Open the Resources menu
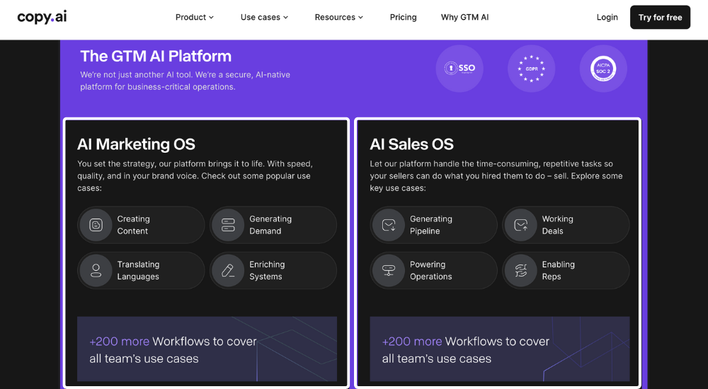This screenshot has height=389, width=708. point(339,17)
